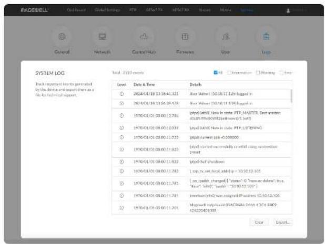325x244 pixels.
Task: Select the Logs clipboard icon
Action: click(266, 37)
